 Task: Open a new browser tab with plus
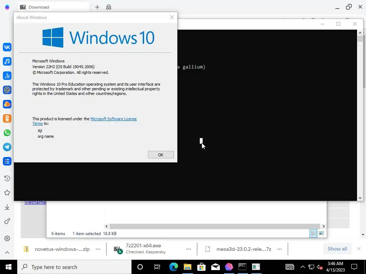[97, 7]
